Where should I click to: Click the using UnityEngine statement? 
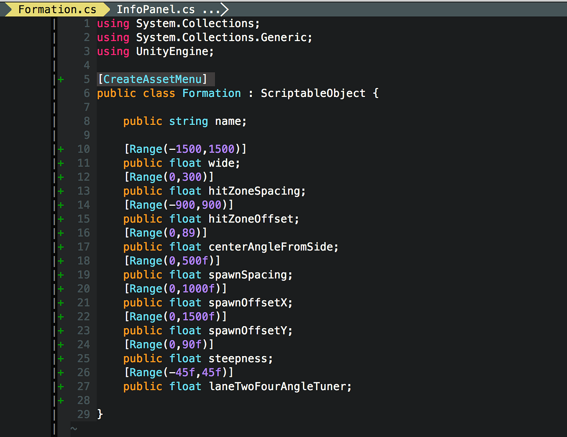pyautogui.click(x=156, y=51)
